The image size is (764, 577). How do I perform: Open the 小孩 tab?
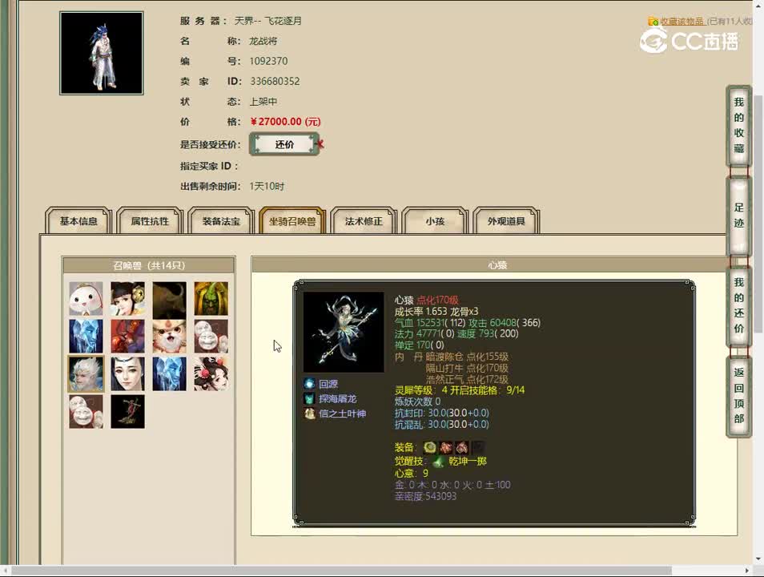pos(435,221)
